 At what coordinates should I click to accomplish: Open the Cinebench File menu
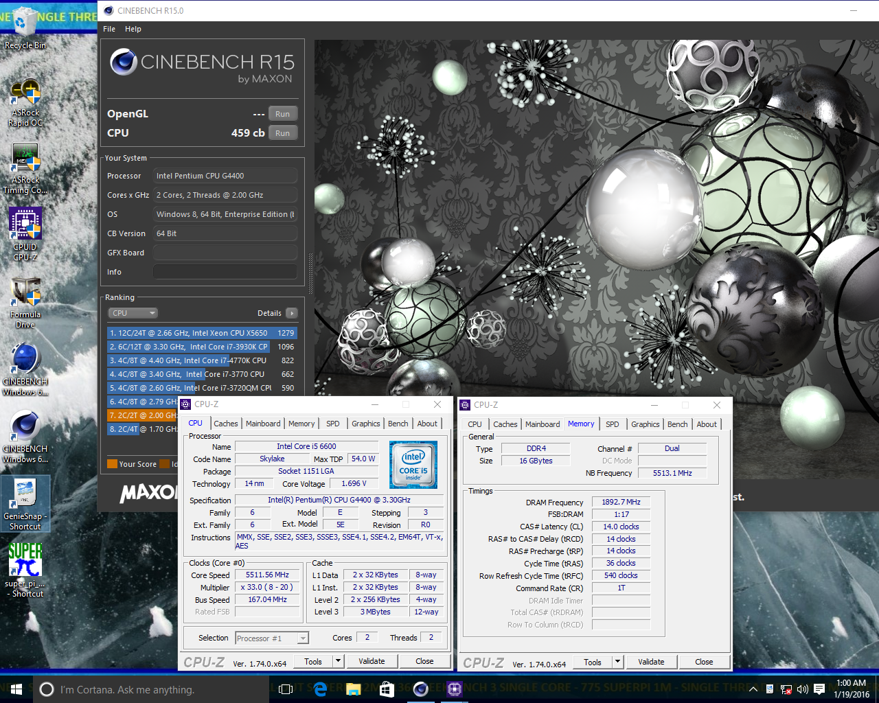click(x=109, y=29)
